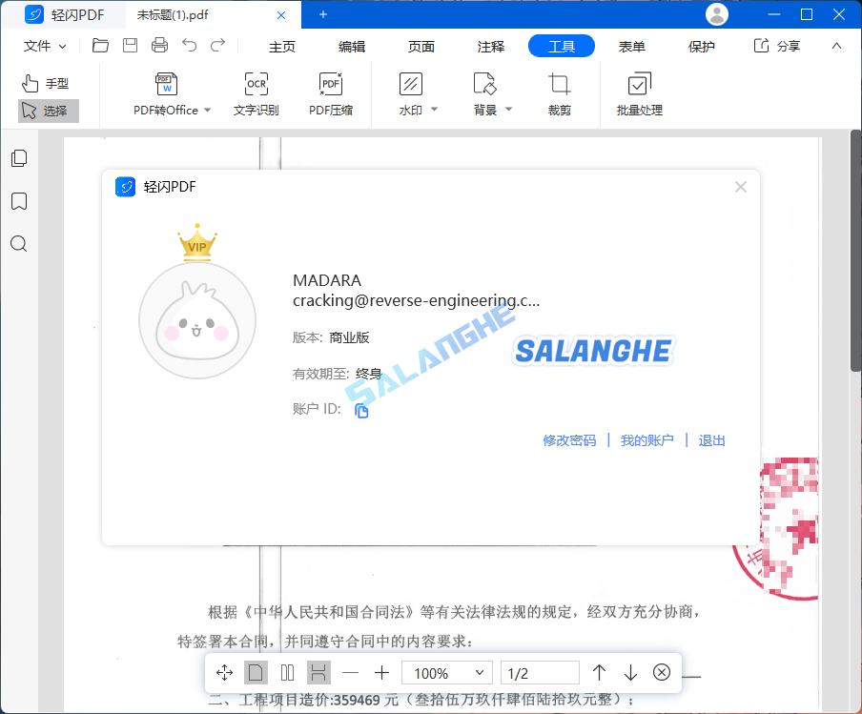Zoom out with the minus button
The height and width of the screenshot is (714, 862).
point(350,673)
